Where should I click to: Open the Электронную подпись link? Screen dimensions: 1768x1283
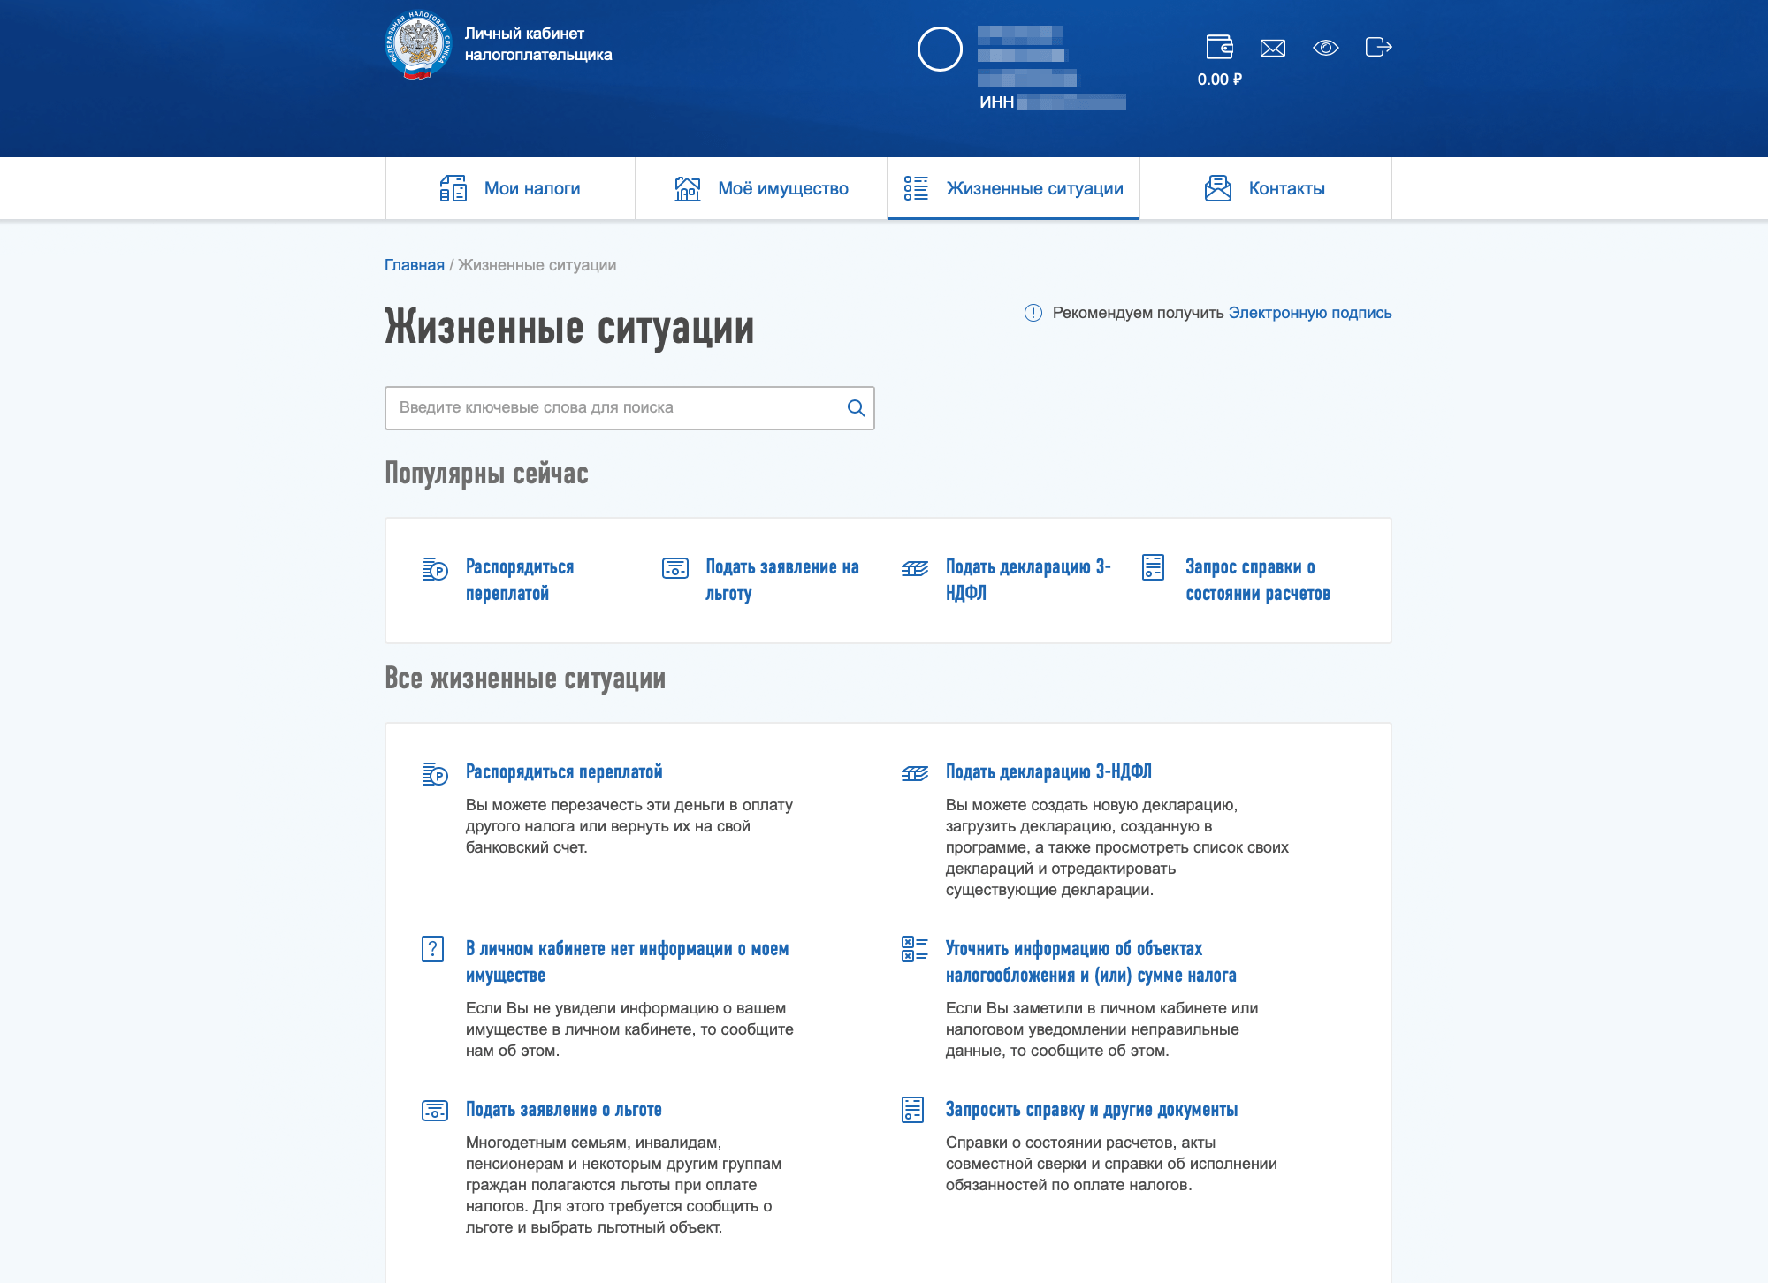(1310, 313)
